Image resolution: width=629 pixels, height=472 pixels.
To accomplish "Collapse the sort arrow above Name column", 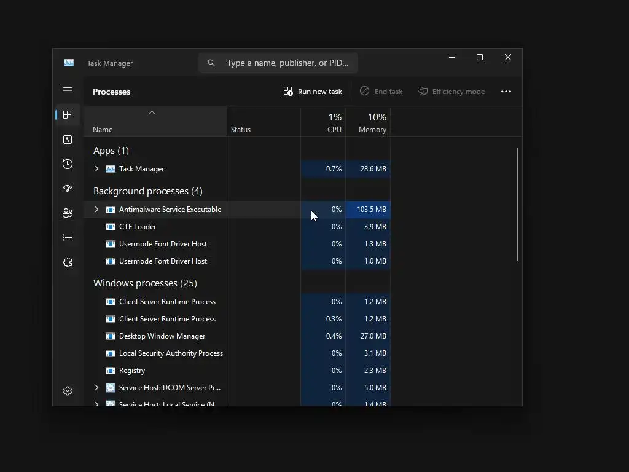I will [152, 113].
